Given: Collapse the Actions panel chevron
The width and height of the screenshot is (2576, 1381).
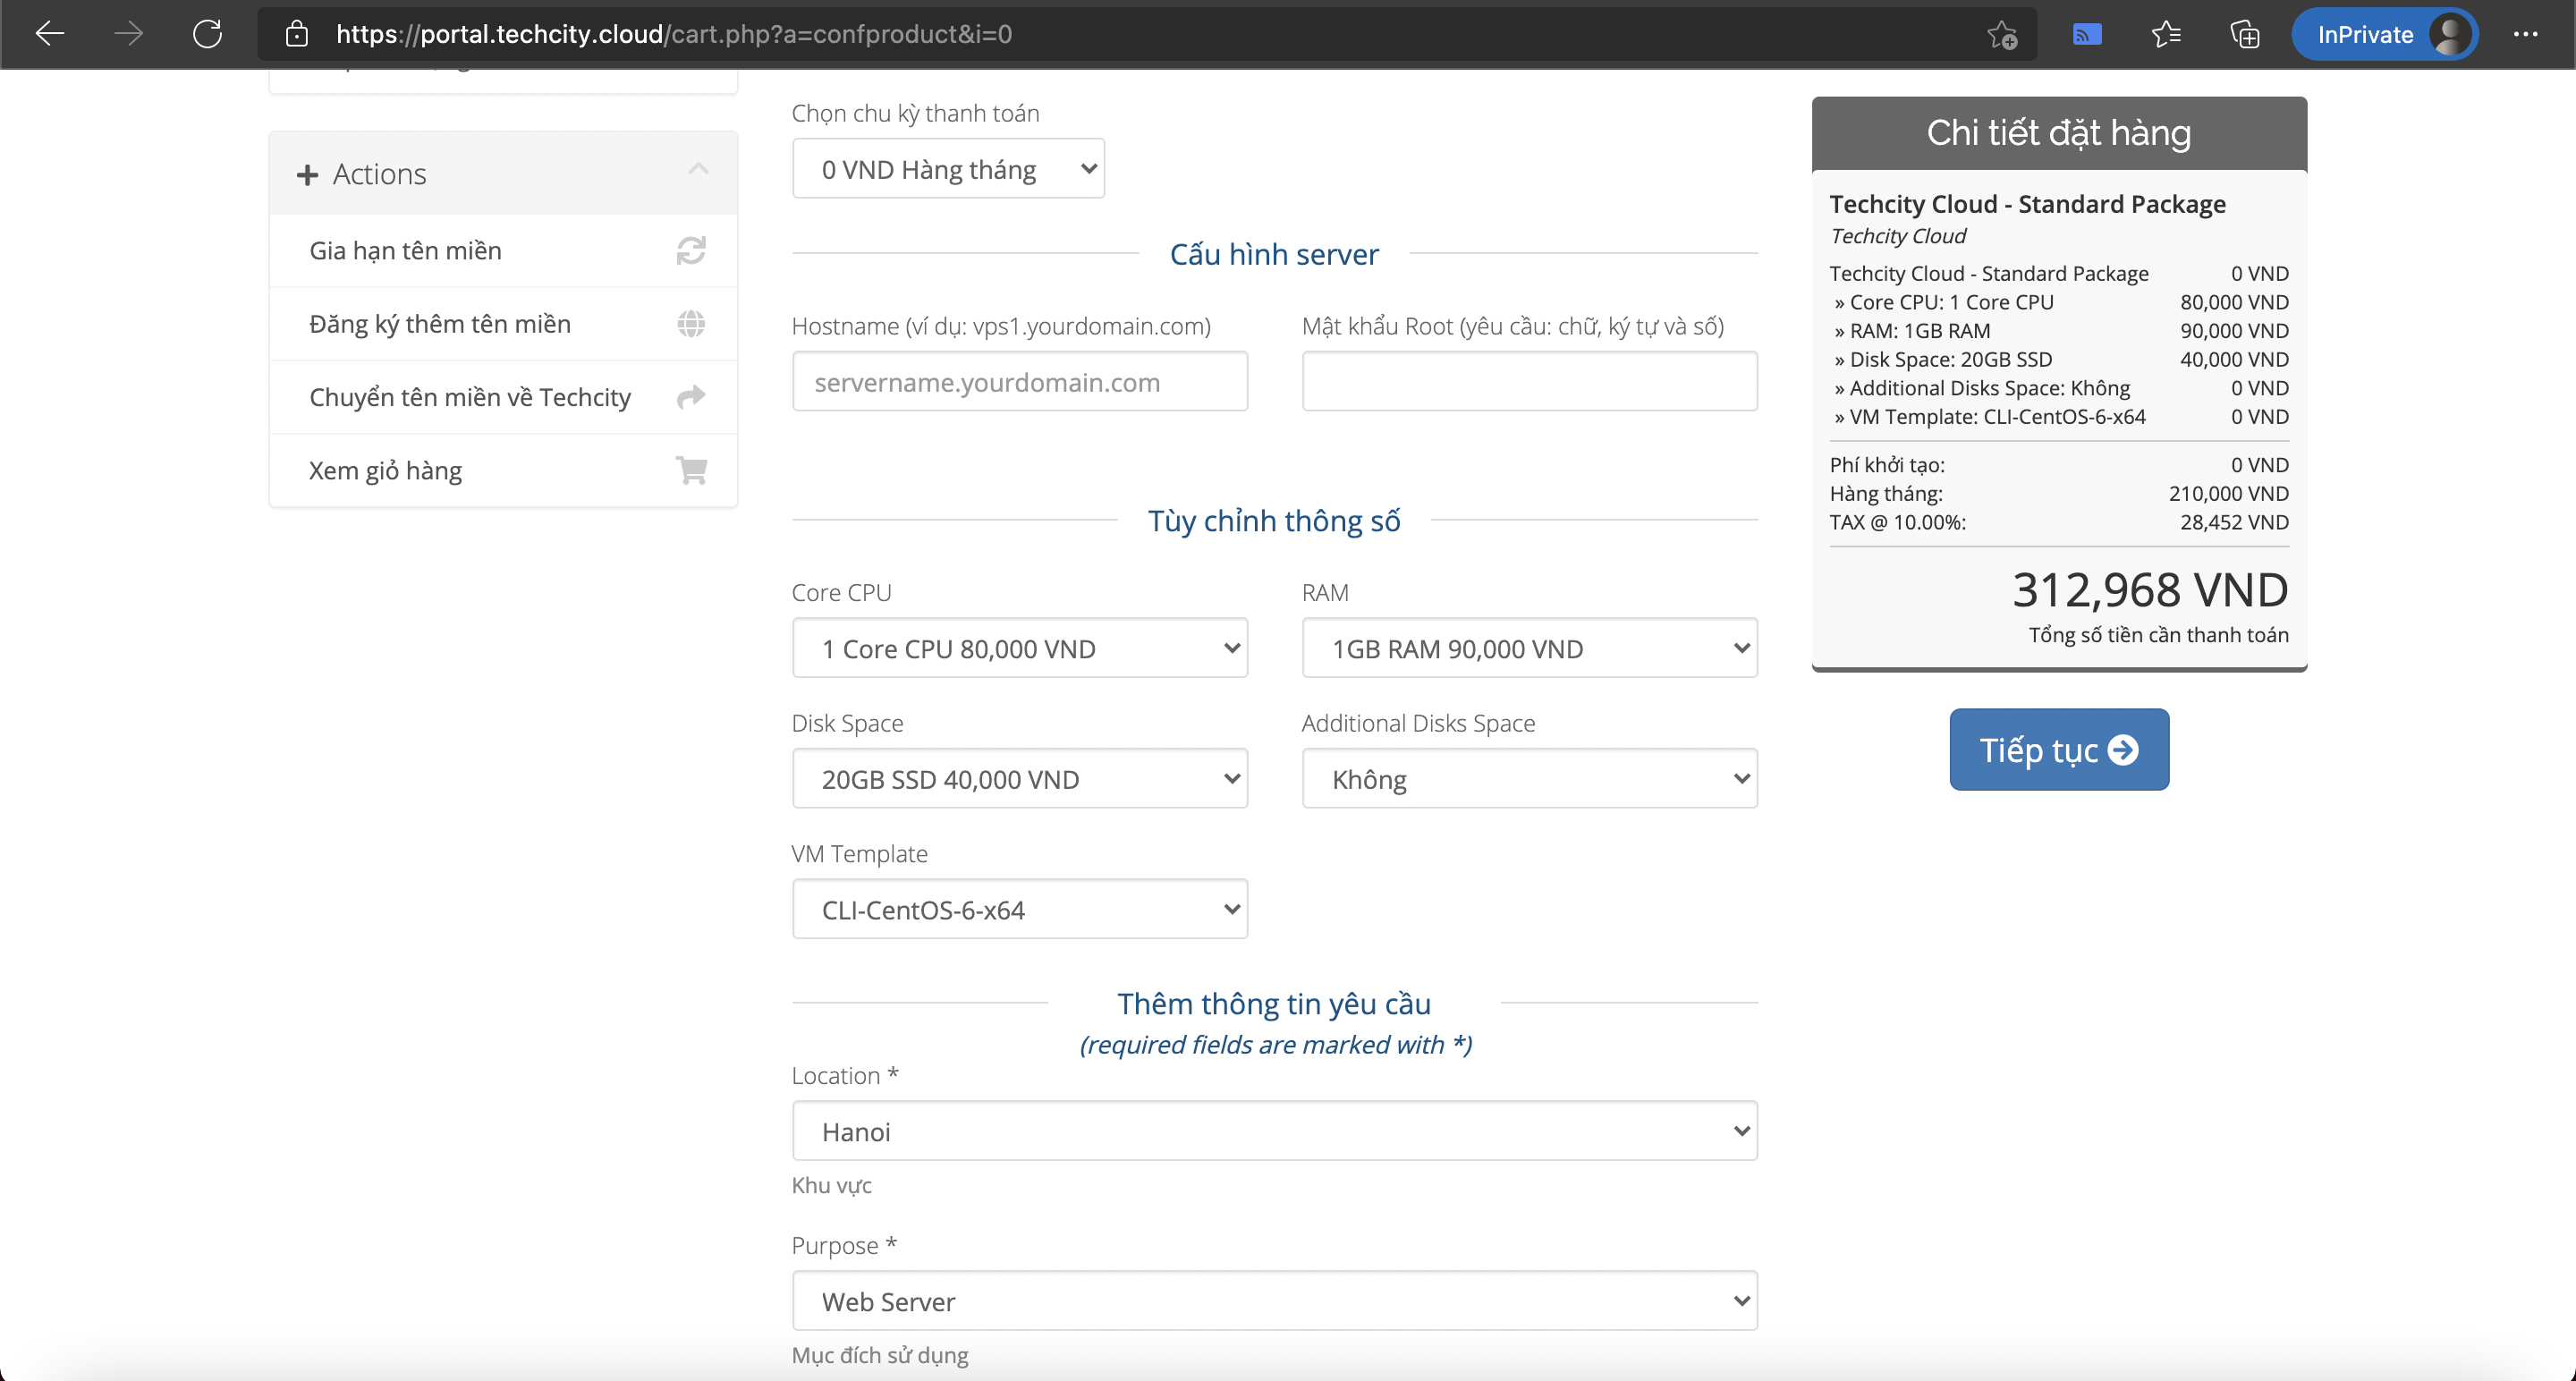Looking at the screenshot, I should [698, 169].
